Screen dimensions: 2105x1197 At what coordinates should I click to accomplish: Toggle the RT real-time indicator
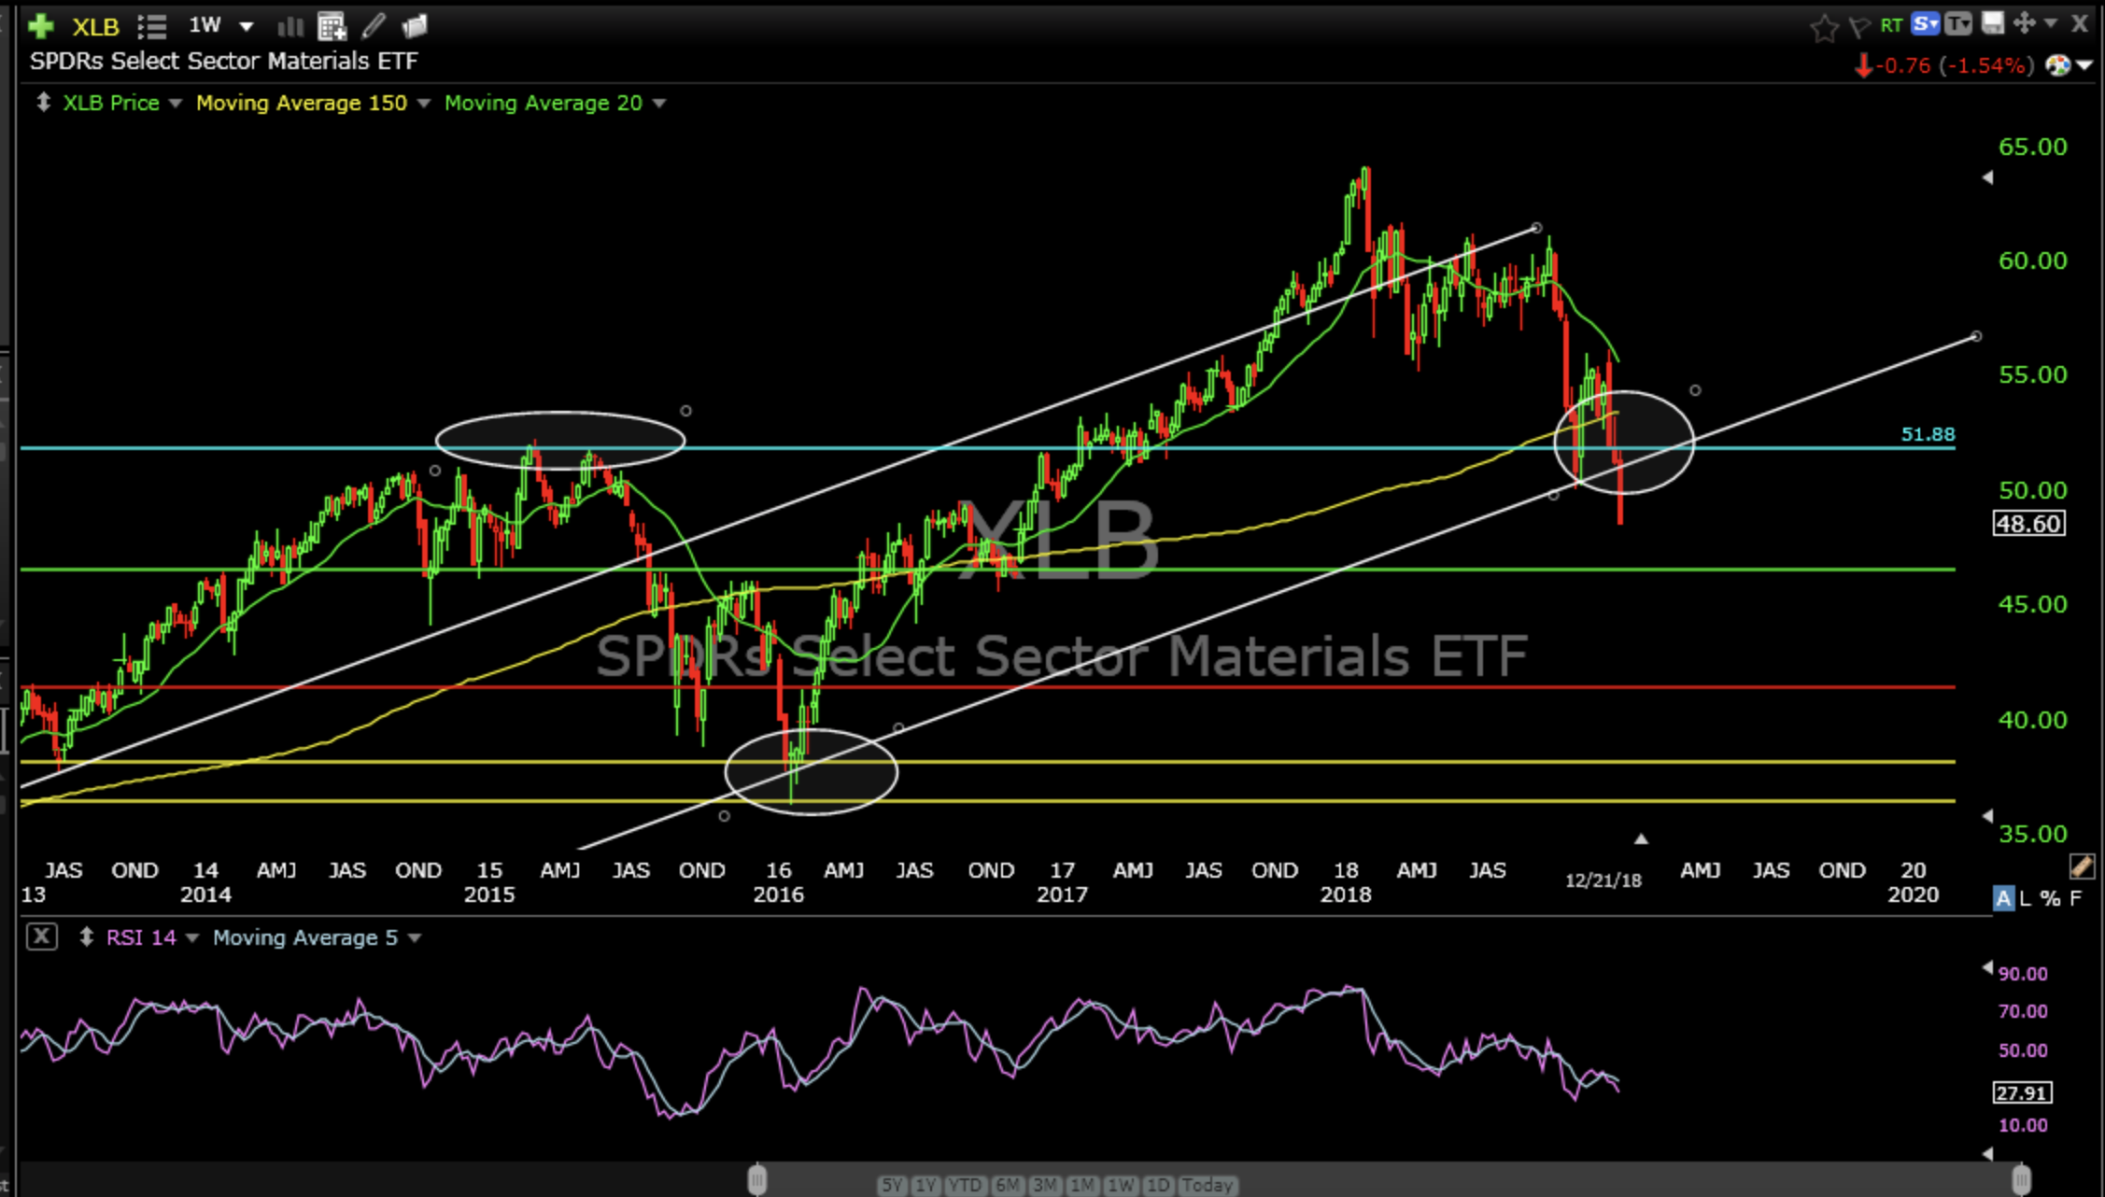point(1891,25)
